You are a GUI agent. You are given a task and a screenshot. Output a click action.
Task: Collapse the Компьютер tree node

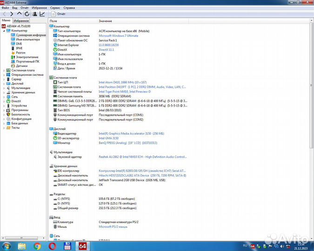(4, 31)
